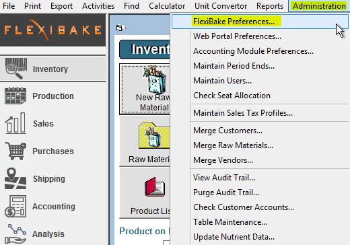Select View Audit Trail entry

(224, 178)
